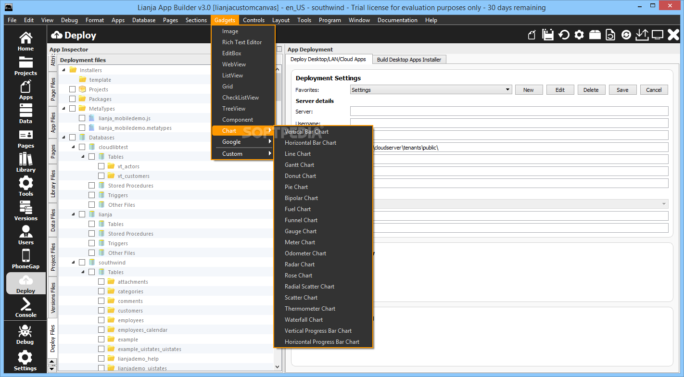Image resolution: width=684 pixels, height=377 pixels.
Task: Collapse the southwind database node
Action: point(74,263)
